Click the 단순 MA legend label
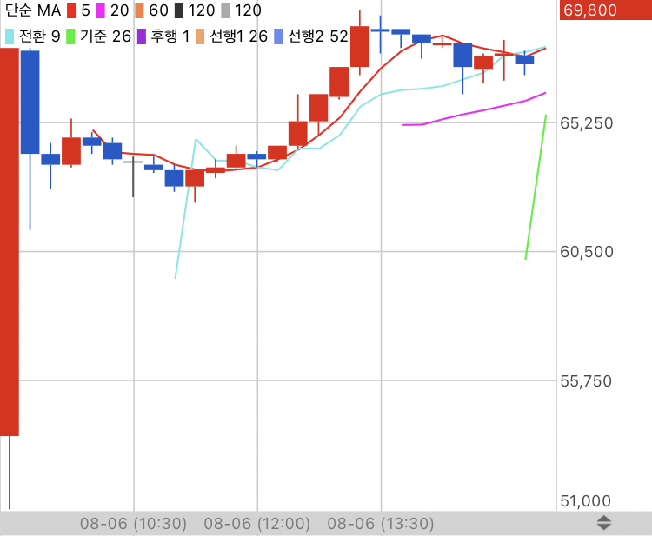The height and width of the screenshot is (536, 652). point(33,10)
